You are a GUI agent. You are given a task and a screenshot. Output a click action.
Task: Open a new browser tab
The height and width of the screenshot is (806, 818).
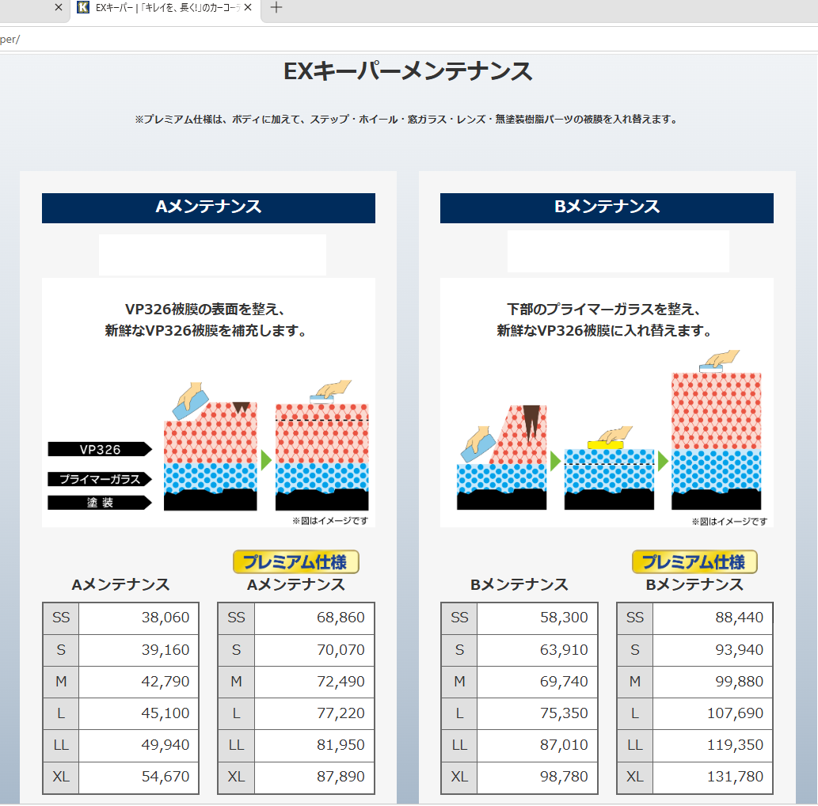coord(276,7)
